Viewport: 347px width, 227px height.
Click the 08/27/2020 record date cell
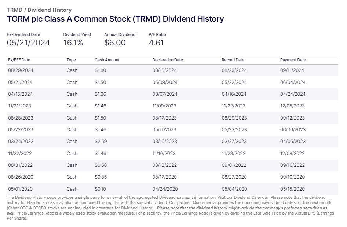(x=234, y=177)
